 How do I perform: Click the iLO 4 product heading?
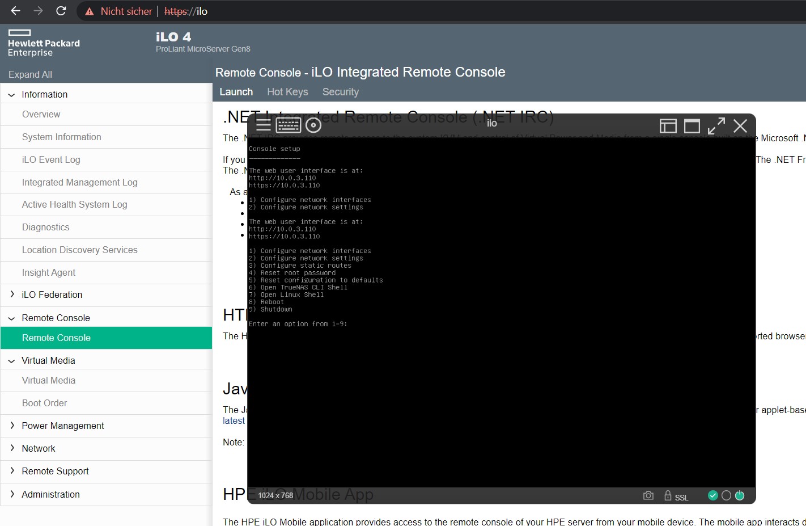173,37
